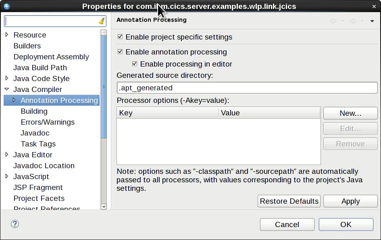Toggle 'Enable processing in editor'

point(134,64)
